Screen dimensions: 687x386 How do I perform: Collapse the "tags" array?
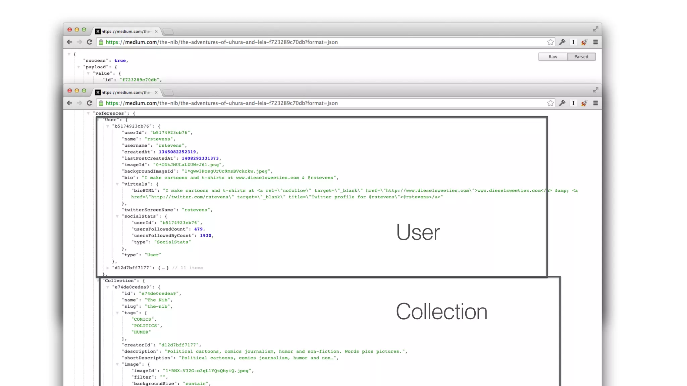[x=117, y=313]
